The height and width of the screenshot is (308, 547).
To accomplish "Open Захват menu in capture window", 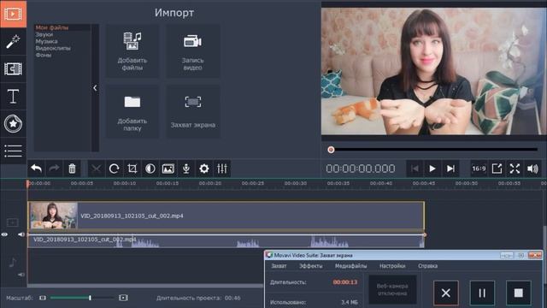I will tap(279, 266).
